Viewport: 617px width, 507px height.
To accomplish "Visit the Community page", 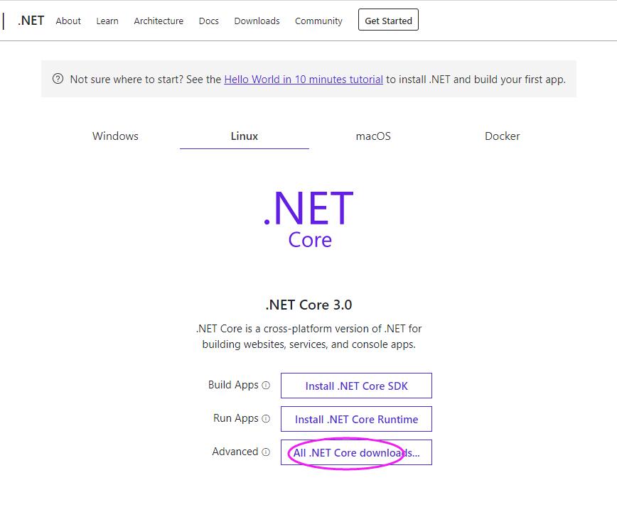I will pos(318,21).
